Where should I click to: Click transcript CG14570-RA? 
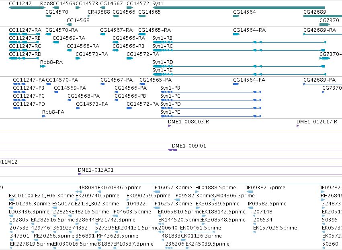pos(62,30)
